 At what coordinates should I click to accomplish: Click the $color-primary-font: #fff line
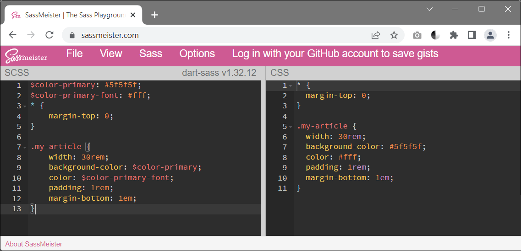[x=91, y=96]
